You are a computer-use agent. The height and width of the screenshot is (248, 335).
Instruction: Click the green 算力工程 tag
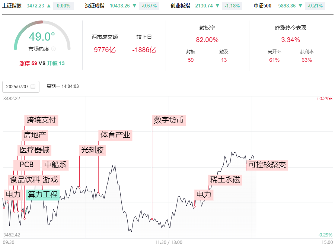43,194
